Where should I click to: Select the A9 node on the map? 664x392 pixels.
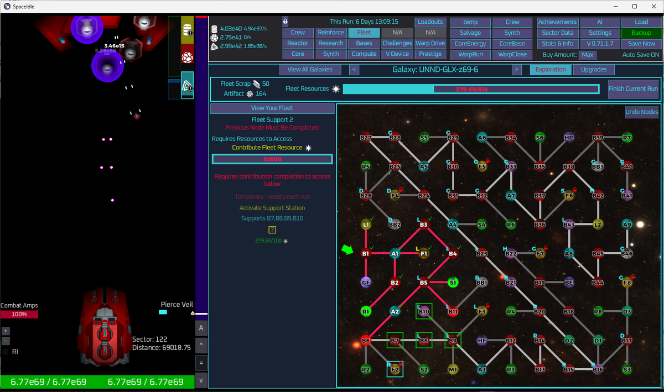point(627,224)
